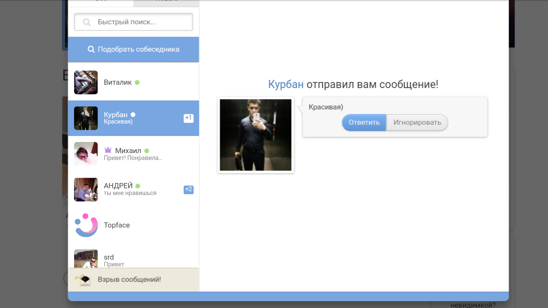Open Михаил's avatar thumbnail
Viewport: 548px width, 308px height.
pyautogui.click(x=86, y=154)
